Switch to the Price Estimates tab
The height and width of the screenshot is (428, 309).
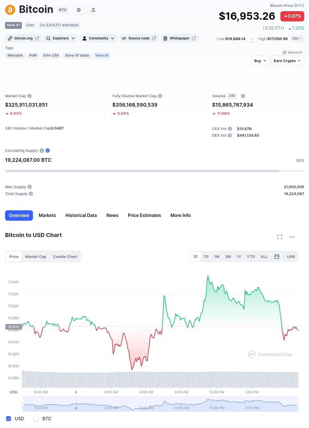pos(144,216)
